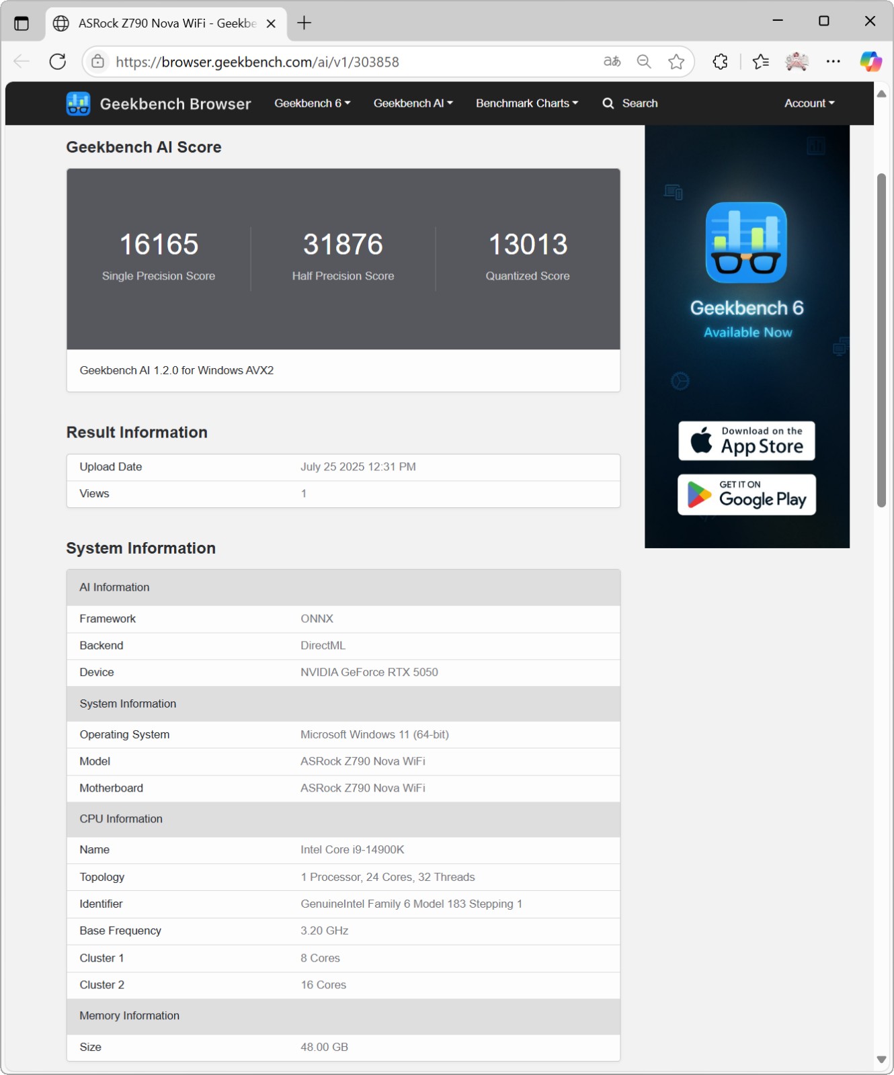The height and width of the screenshot is (1075, 894).
Task: Click Geekbench 6 app icon in ad
Action: [x=746, y=243]
